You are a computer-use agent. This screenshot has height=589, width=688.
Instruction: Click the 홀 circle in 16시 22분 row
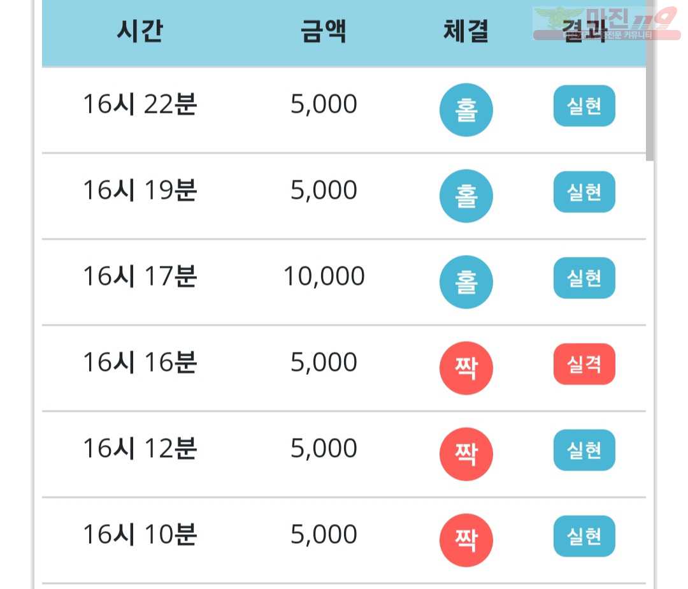click(x=466, y=110)
